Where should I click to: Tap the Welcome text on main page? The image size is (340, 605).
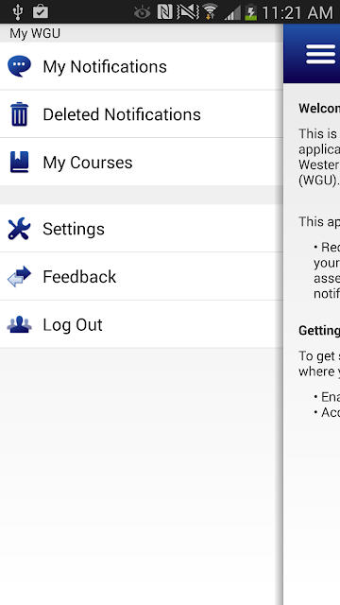click(x=319, y=109)
